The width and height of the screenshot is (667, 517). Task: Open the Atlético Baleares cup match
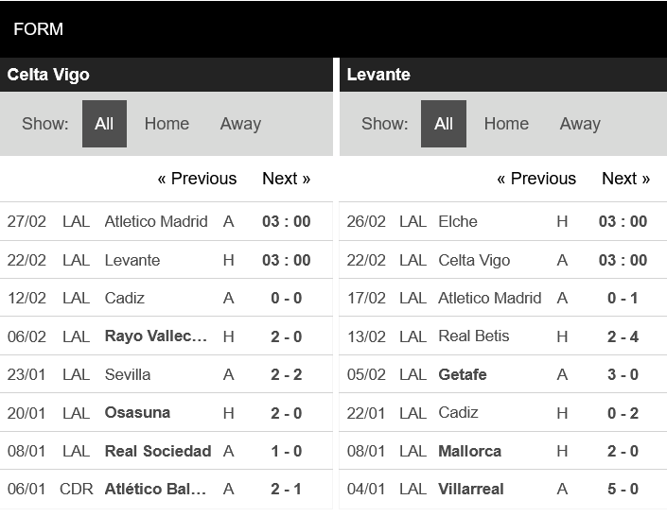point(167,489)
